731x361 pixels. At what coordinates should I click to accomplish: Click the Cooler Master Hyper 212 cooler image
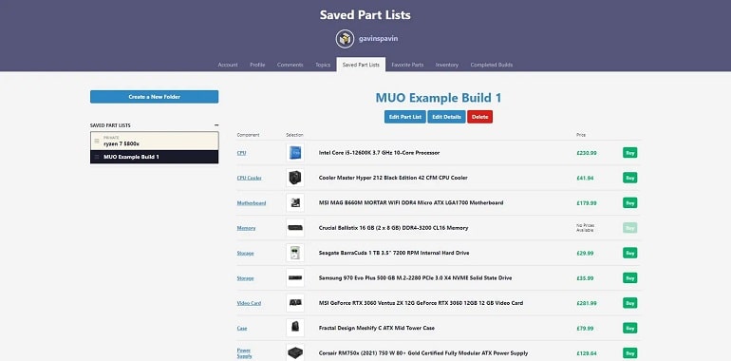295,178
